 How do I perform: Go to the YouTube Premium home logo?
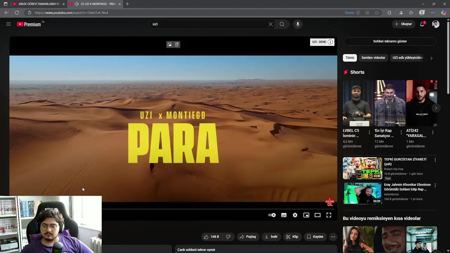[29, 24]
